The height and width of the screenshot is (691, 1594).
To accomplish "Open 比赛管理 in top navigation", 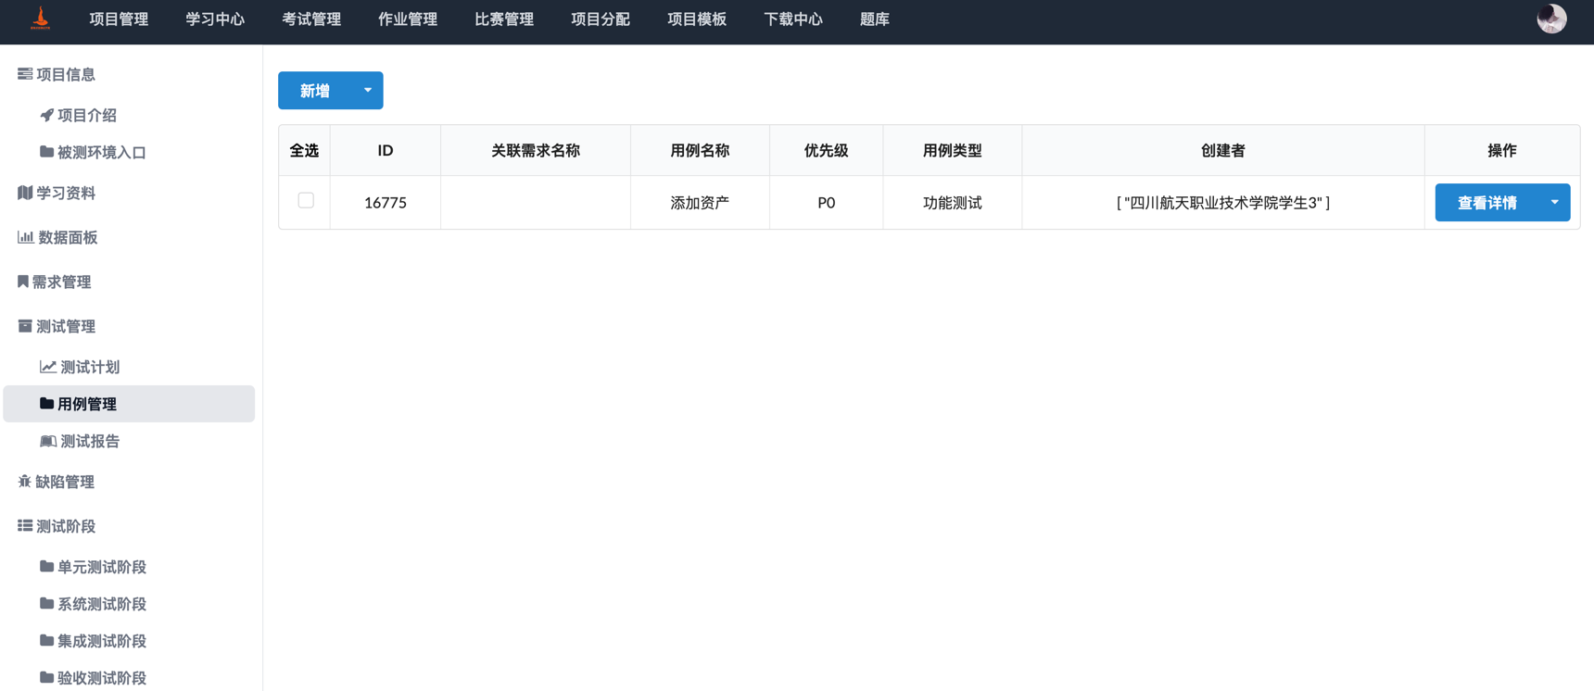I will pyautogui.click(x=504, y=19).
